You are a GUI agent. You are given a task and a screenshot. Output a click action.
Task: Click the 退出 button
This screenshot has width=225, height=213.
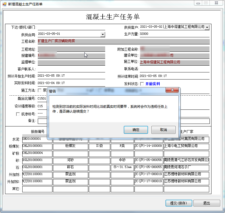tap(207, 203)
